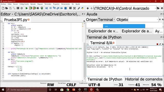Click the Windows search box
Viewport: 164px width, 92px height.
pyautogui.click(x=26, y=90)
